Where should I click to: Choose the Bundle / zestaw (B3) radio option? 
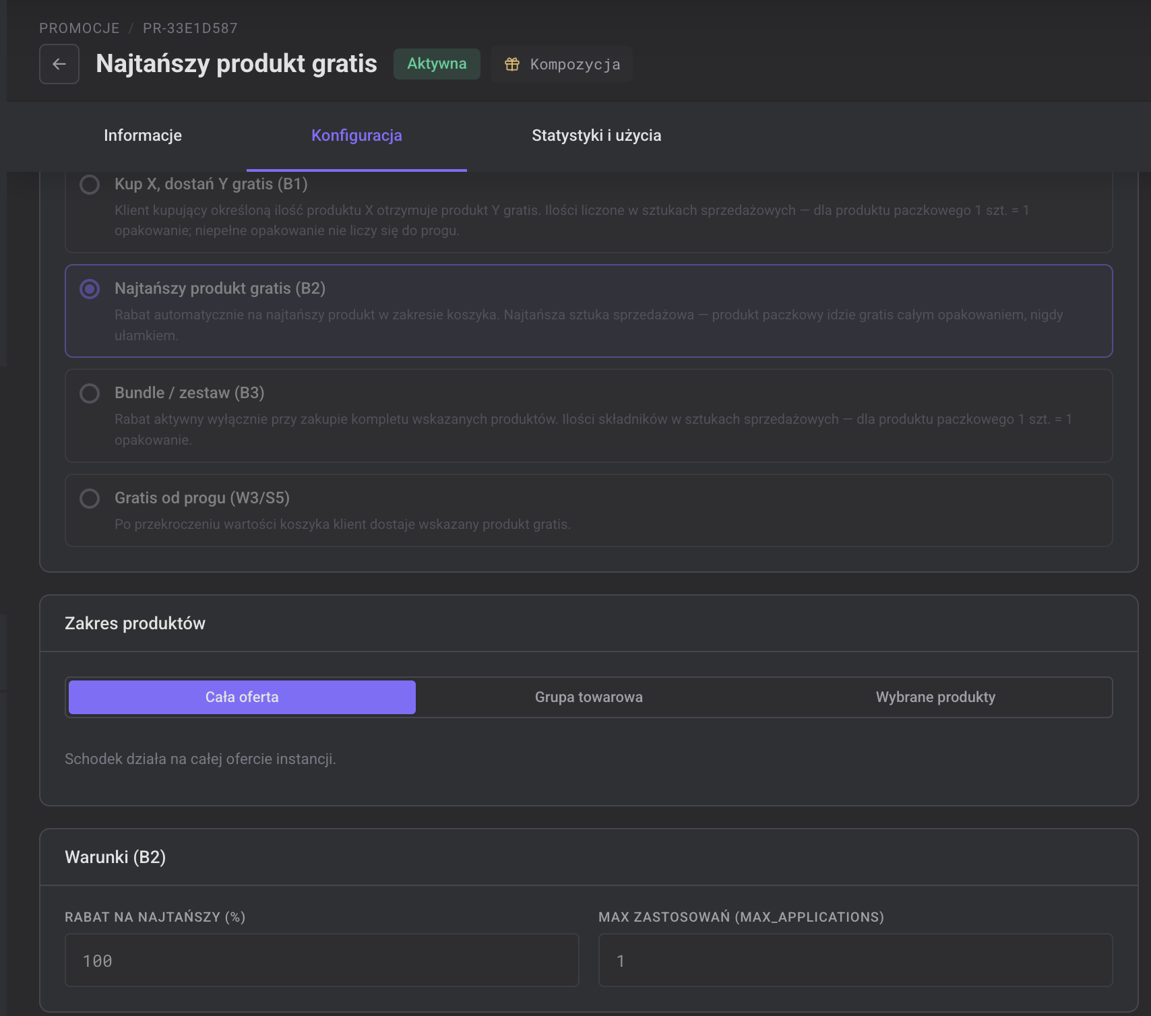[90, 393]
